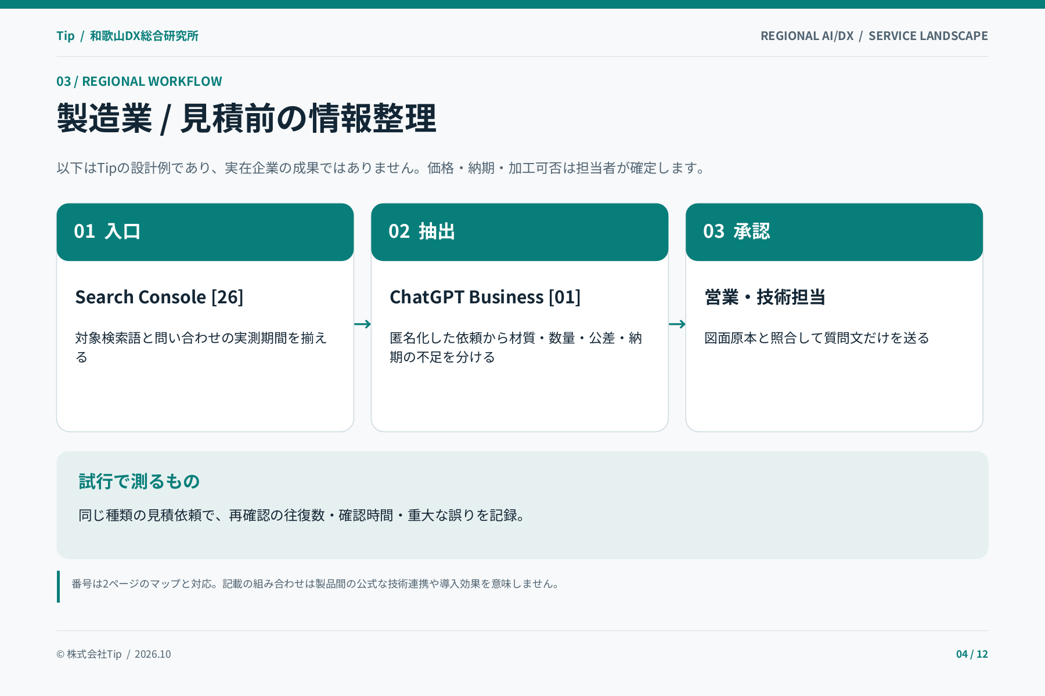This screenshot has width=1045, height=696.
Task: Select the 01 入口 card header
Action: tap(205, 232)
